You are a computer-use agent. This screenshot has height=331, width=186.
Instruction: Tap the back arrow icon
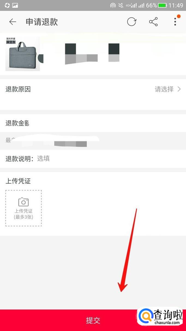point(13,22)
